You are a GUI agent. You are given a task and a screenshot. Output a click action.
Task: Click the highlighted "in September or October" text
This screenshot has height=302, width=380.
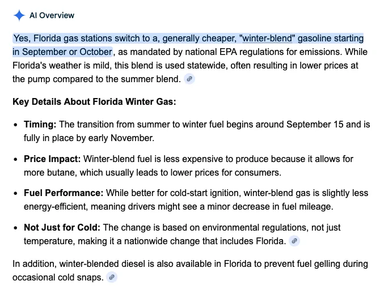pyautogui.click(x=62, y=52)
